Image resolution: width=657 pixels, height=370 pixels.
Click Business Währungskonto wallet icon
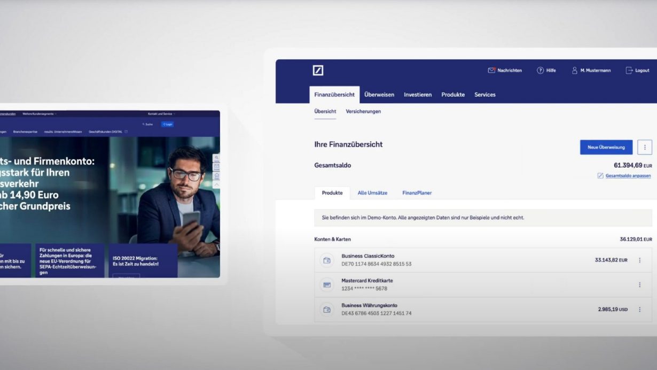pos(327,310)
